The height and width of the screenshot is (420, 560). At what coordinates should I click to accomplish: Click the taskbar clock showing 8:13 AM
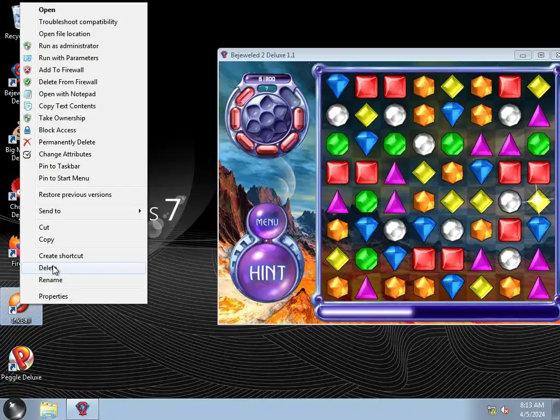click(532, 410)
